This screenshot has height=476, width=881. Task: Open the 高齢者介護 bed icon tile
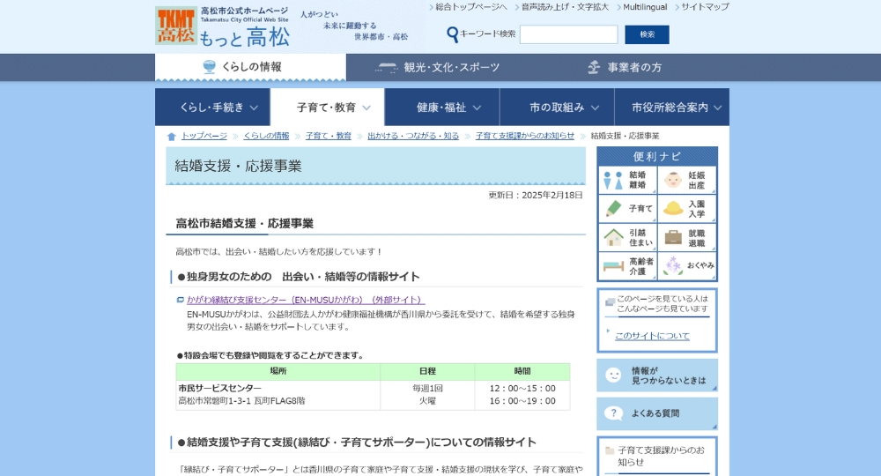627,266
